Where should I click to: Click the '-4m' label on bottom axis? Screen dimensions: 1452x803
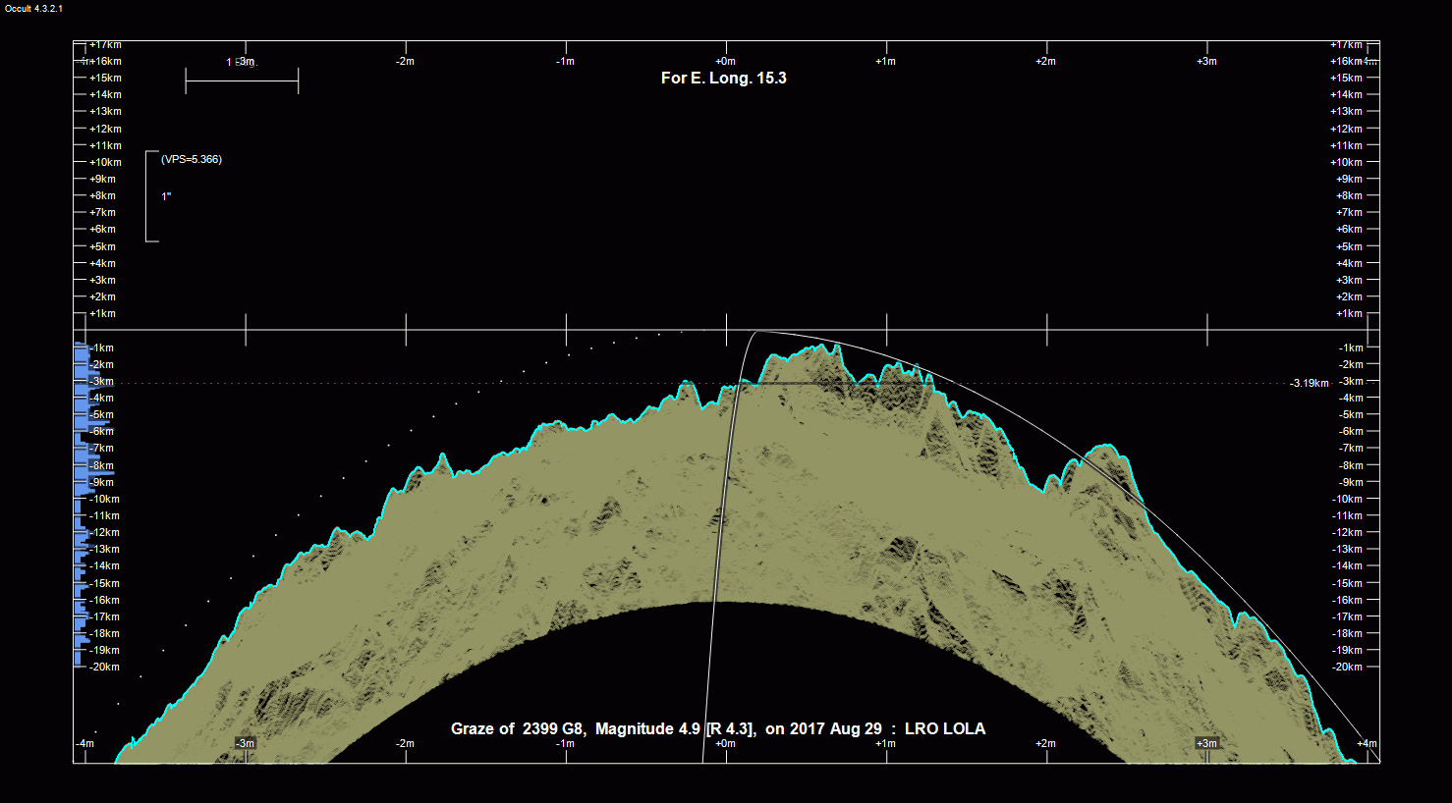coord(85,743)
